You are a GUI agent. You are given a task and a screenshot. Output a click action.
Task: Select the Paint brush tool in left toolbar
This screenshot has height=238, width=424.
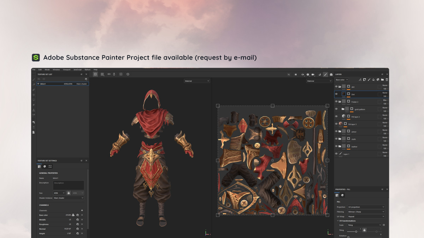(34, 79)
